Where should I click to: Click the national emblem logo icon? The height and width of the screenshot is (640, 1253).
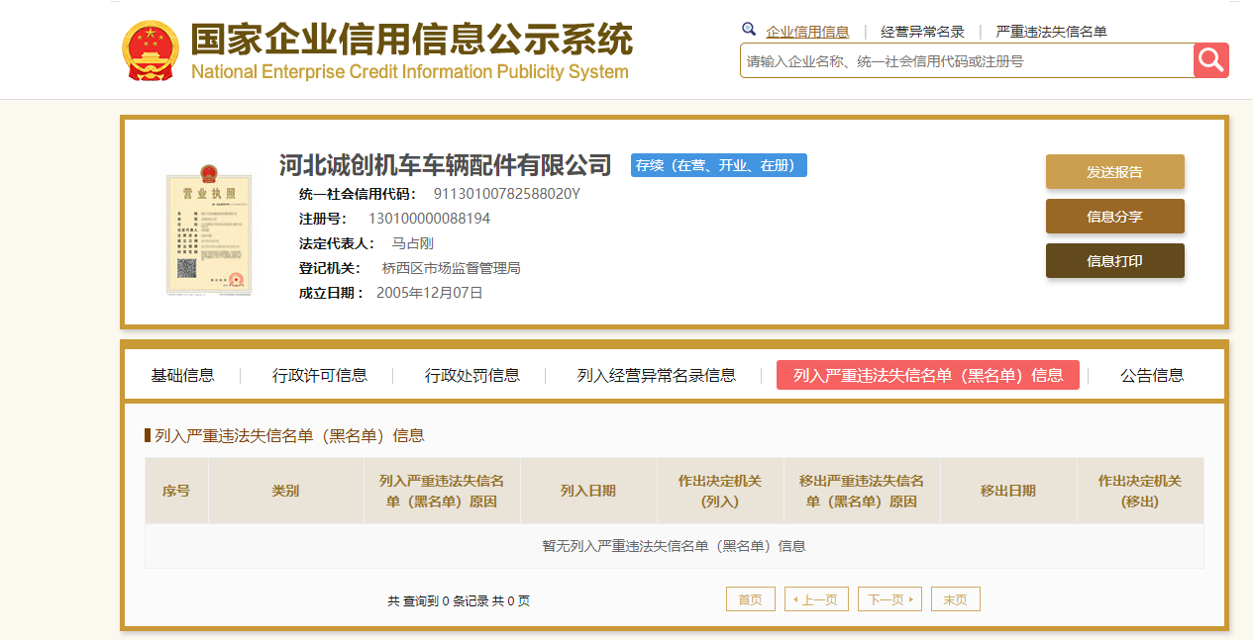151,49
